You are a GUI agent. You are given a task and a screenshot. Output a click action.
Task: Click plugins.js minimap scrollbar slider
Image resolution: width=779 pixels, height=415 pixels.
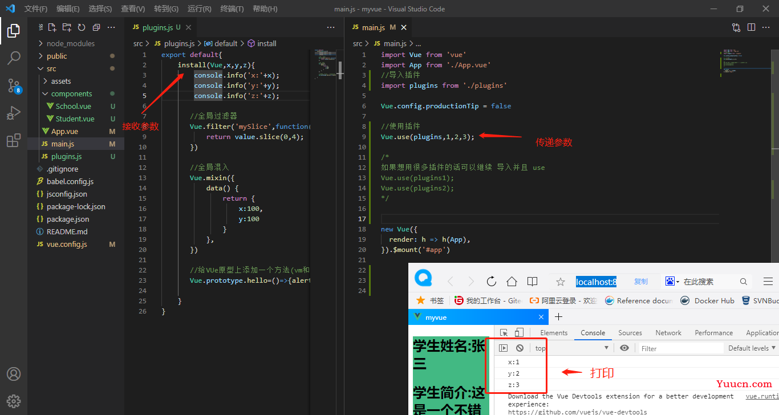pos(341,70)
